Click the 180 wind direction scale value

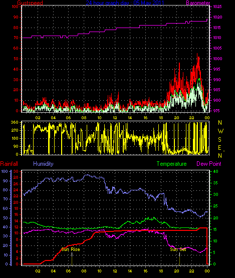[15, 138]
